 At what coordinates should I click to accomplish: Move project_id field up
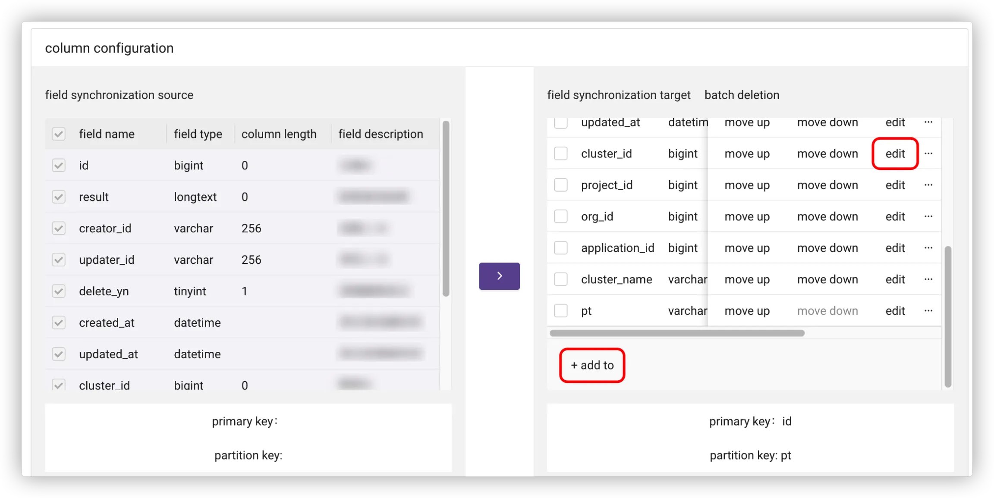pos(747,185)
